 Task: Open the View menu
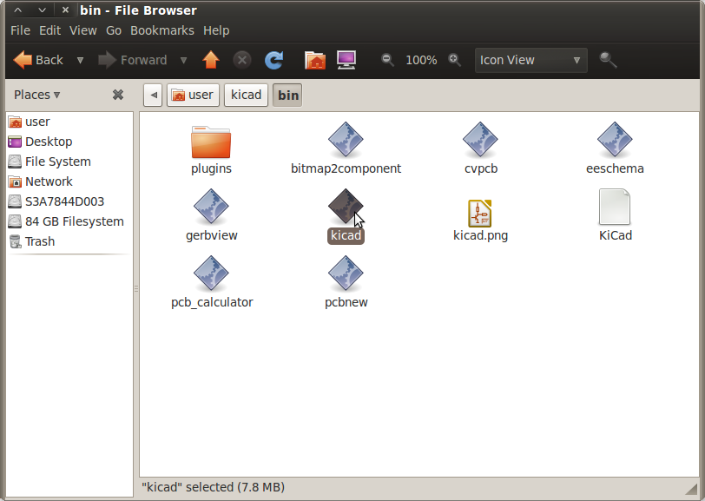pyautogui.click(x=82, y=30)
